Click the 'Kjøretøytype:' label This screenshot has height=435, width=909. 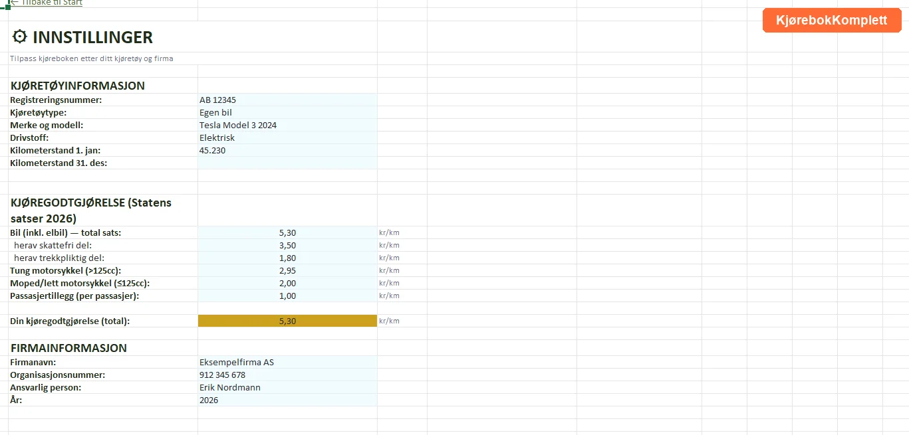(39, 113)
